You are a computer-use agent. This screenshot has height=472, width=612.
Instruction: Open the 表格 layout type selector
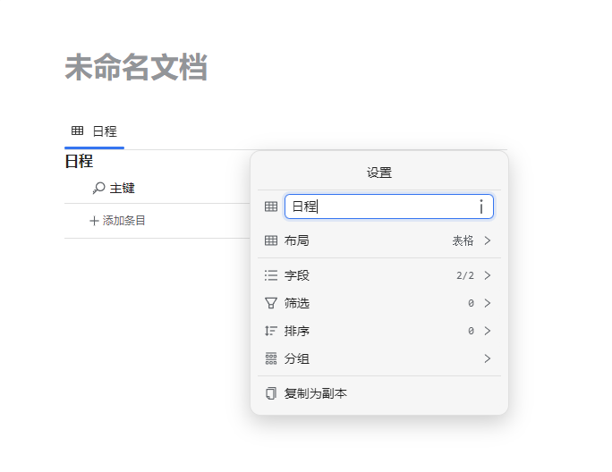[x=472, y=240]
